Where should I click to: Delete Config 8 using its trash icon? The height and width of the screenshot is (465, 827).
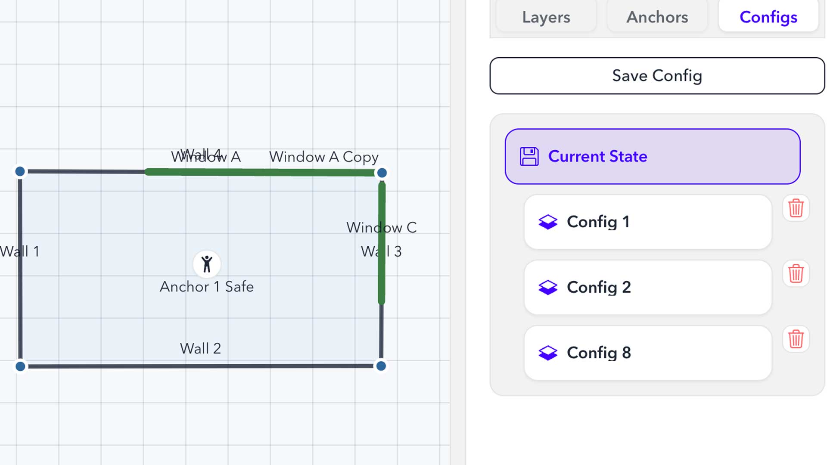[796, 339]
